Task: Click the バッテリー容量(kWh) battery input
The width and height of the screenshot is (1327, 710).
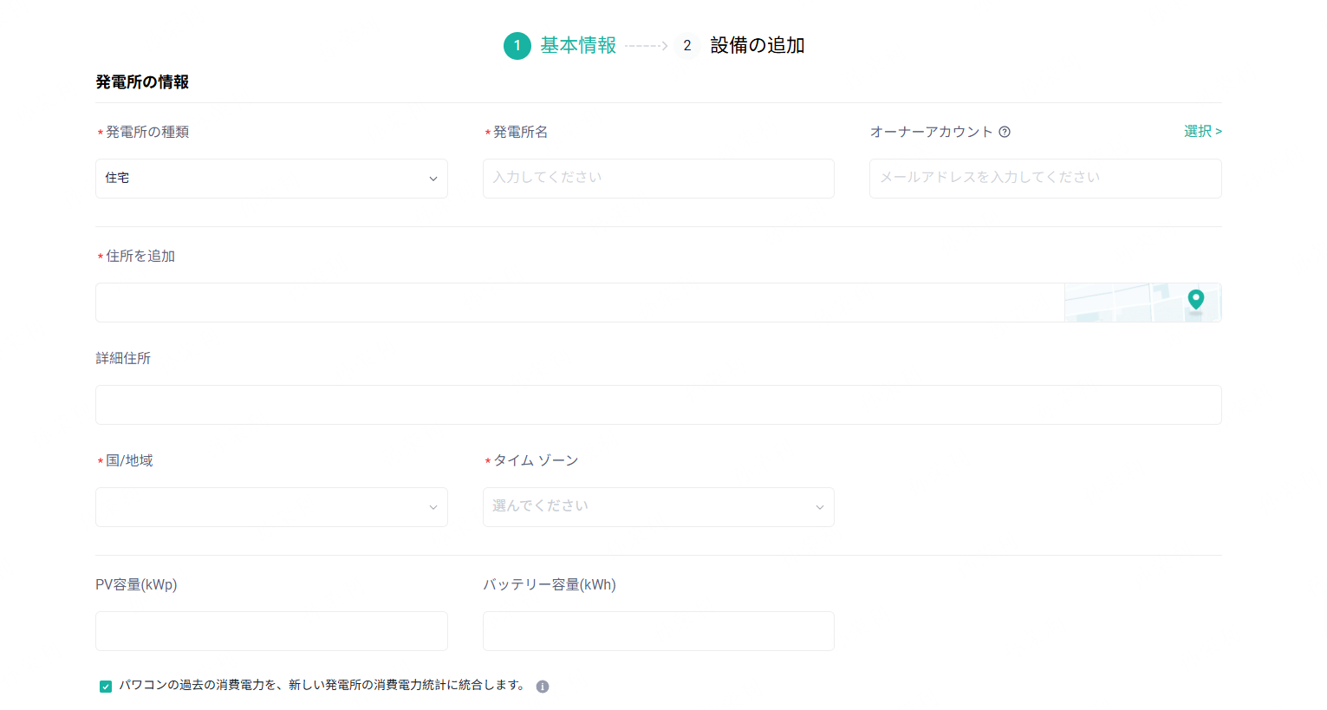Action: tap(658, 631)
